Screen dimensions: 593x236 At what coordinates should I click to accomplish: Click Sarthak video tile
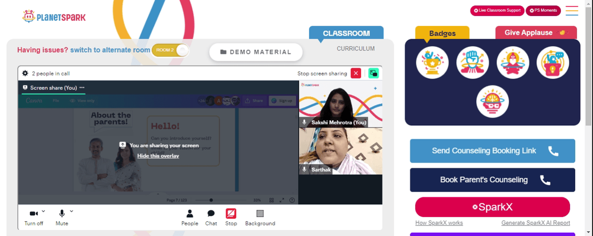pyautogui.click(x=340, y=151)
